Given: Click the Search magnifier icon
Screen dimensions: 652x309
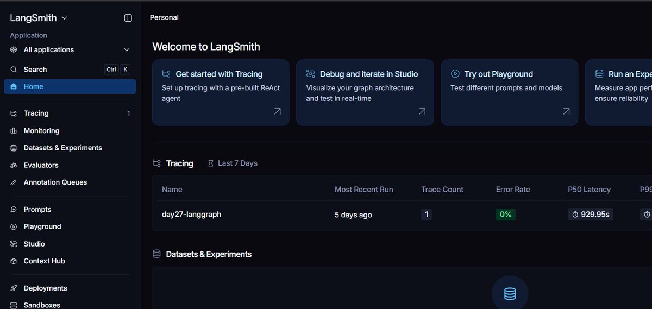Looking at the screenshot, I should [x=14, y=70].
